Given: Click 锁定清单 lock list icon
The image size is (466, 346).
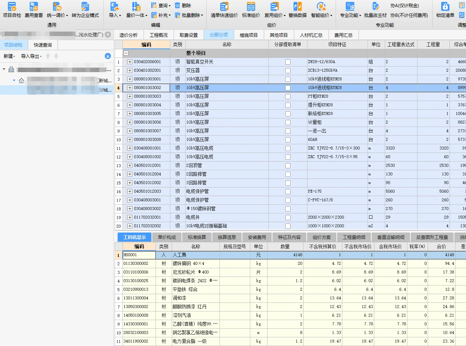Looking at the screenshot, I should tap(445, 7).
